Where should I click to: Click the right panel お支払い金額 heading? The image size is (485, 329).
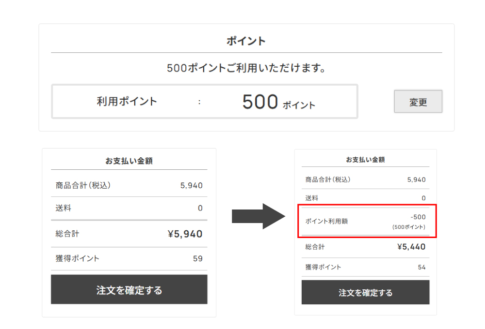coord(365,160)
